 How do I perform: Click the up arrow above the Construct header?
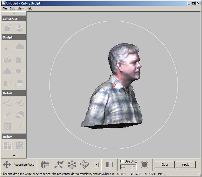click(x=14, y=13)
